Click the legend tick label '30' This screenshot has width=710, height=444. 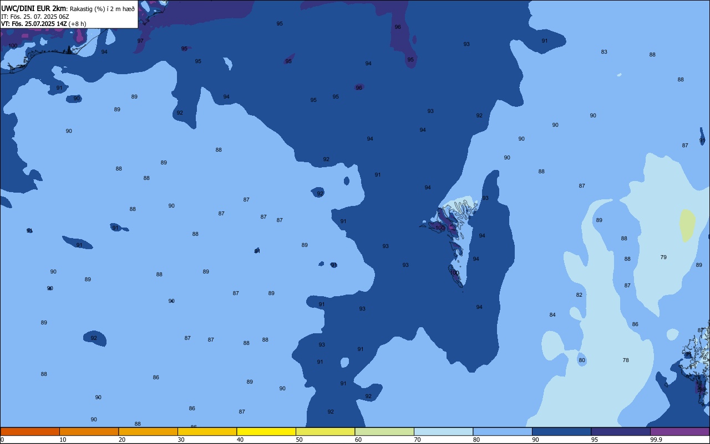tap(181, 440)
